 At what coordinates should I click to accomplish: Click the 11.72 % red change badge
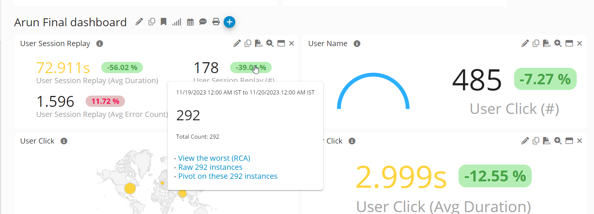(x=105, y=101)
